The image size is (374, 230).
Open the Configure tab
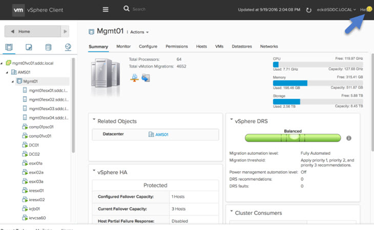coord(148,46)
